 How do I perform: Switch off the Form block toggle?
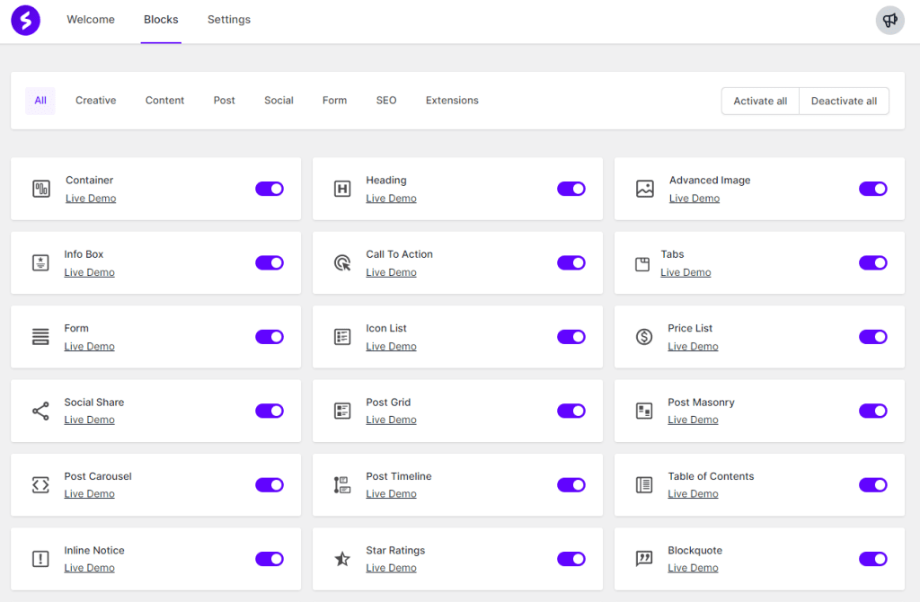270,337
